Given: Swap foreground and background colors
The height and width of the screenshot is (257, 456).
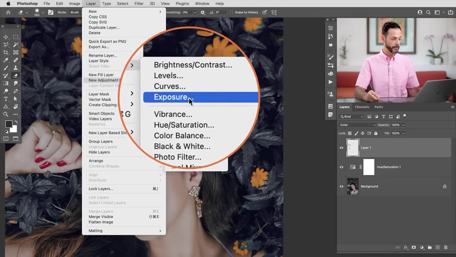Looking at the screenshot, I should point(16,122).
